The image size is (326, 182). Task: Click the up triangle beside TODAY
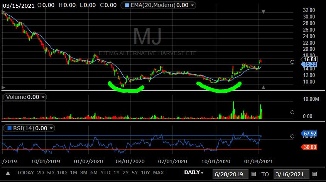[x=8, y=173]
